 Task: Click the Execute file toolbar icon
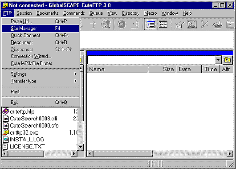tap(217, 25)
